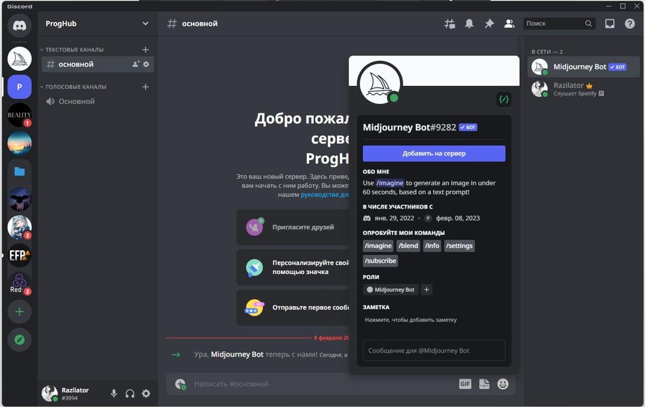This screenshot has width=645, height=407.
Task: Open the Midjourney sailboat server icon
Action: (x=19, y=59)
